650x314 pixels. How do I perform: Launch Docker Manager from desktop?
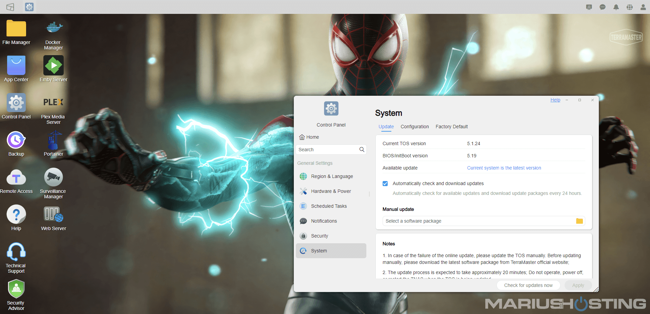(x=54, y=35)
